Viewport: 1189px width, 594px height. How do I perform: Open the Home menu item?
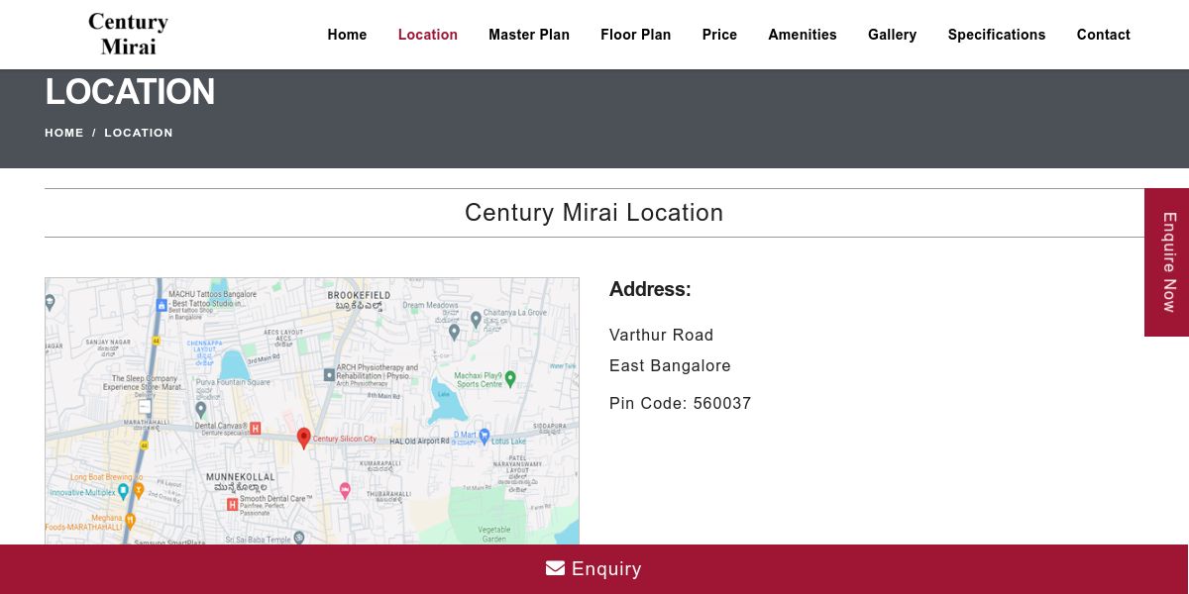click(347, 35)
